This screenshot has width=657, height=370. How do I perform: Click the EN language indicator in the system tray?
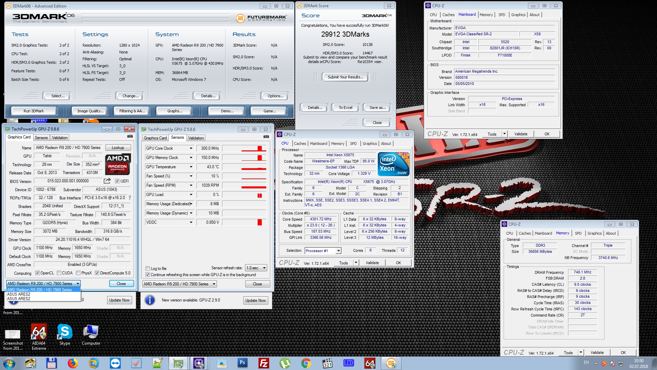[586, 362]
